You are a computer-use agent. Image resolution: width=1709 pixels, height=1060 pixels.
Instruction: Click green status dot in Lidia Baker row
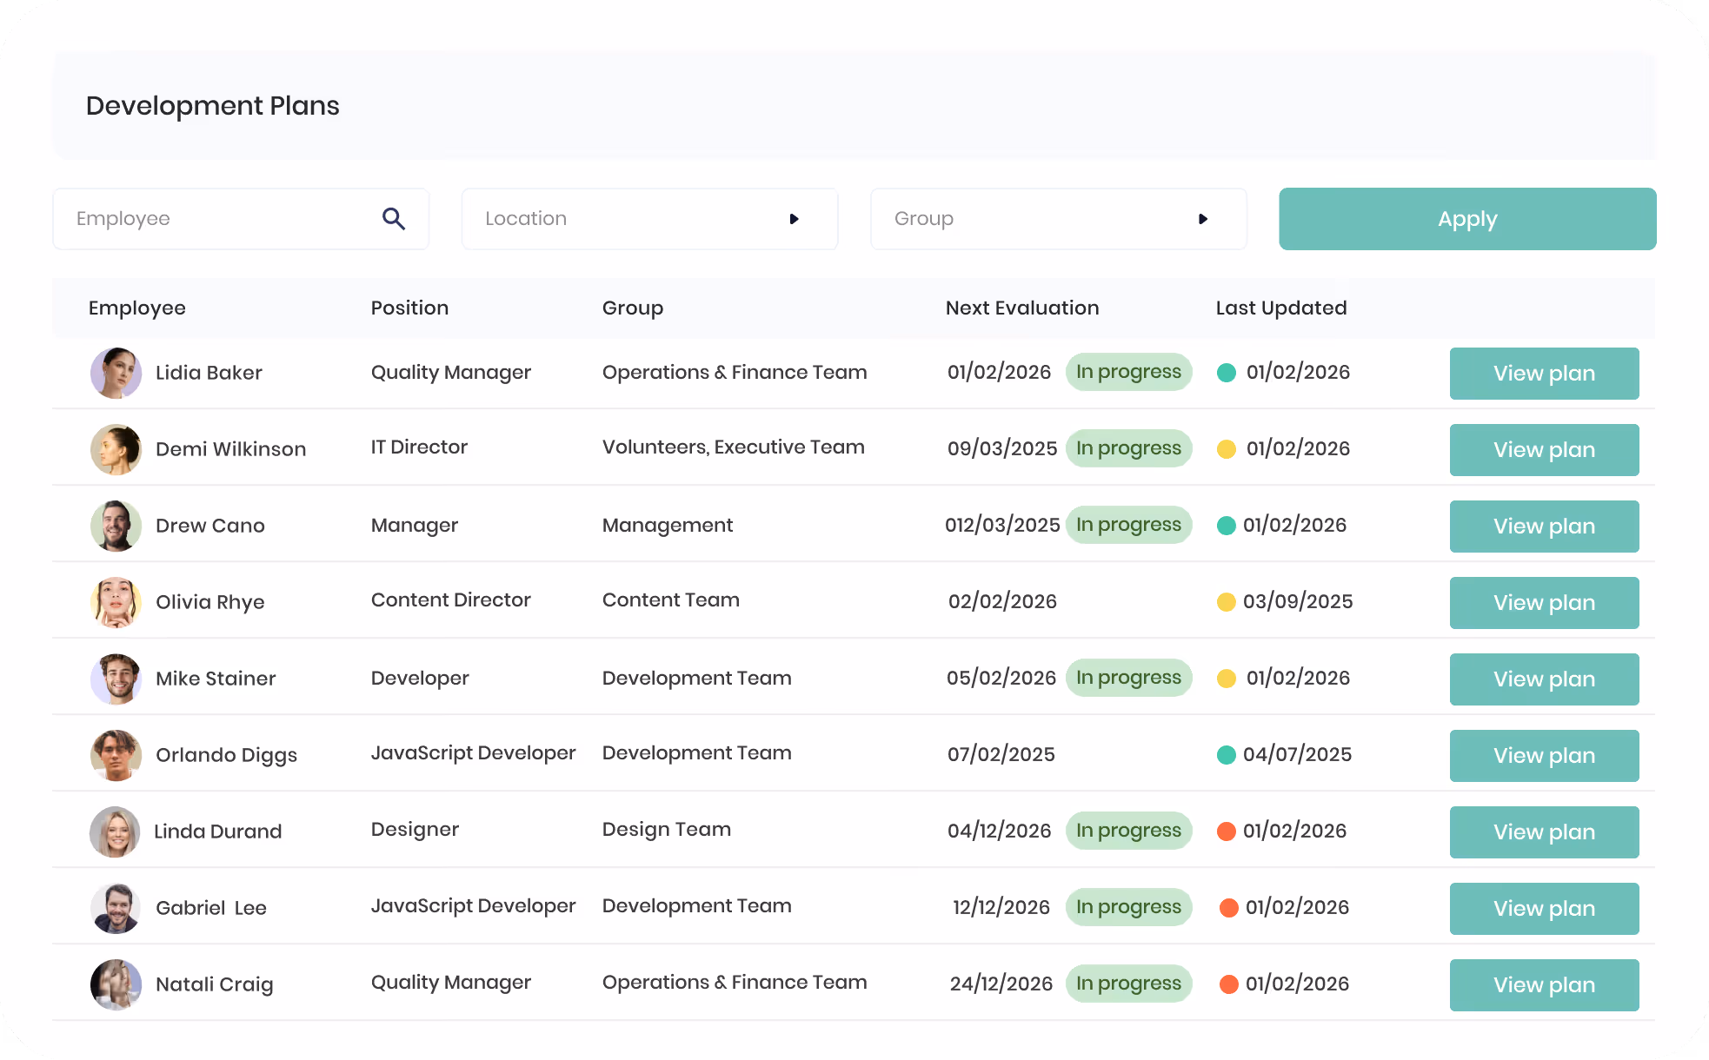(x=1227, y=373)
